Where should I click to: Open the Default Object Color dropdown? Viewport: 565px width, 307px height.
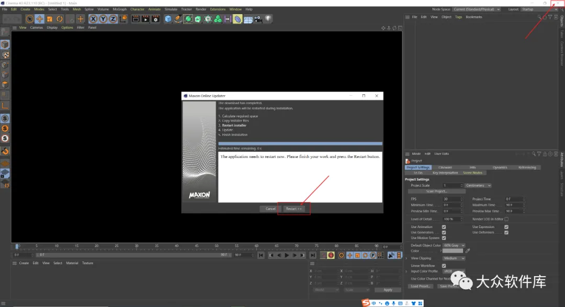tap(454, 245)
